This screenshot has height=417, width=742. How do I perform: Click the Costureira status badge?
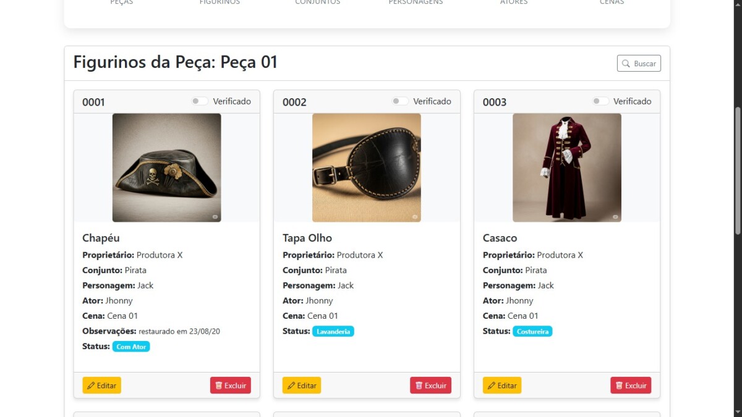[x=532, y=332]
